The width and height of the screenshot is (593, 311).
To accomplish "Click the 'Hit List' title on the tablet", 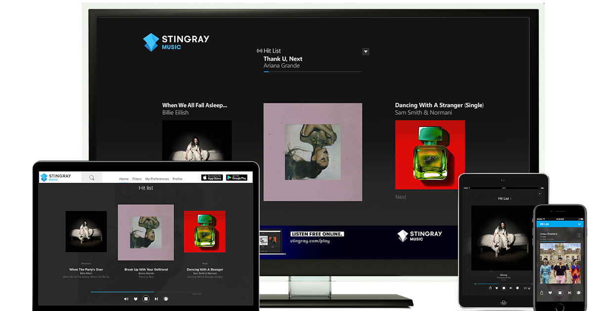I will [504, 198].
